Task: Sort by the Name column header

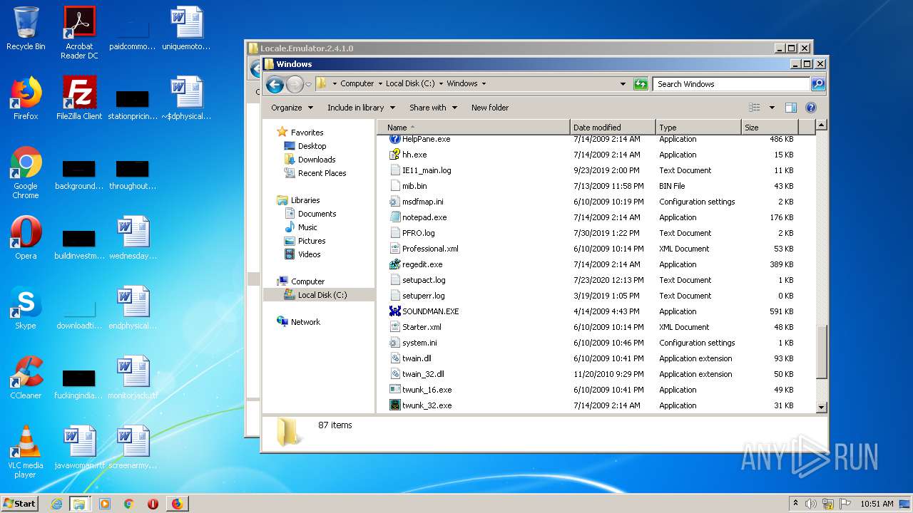Action: click(473, 128)
